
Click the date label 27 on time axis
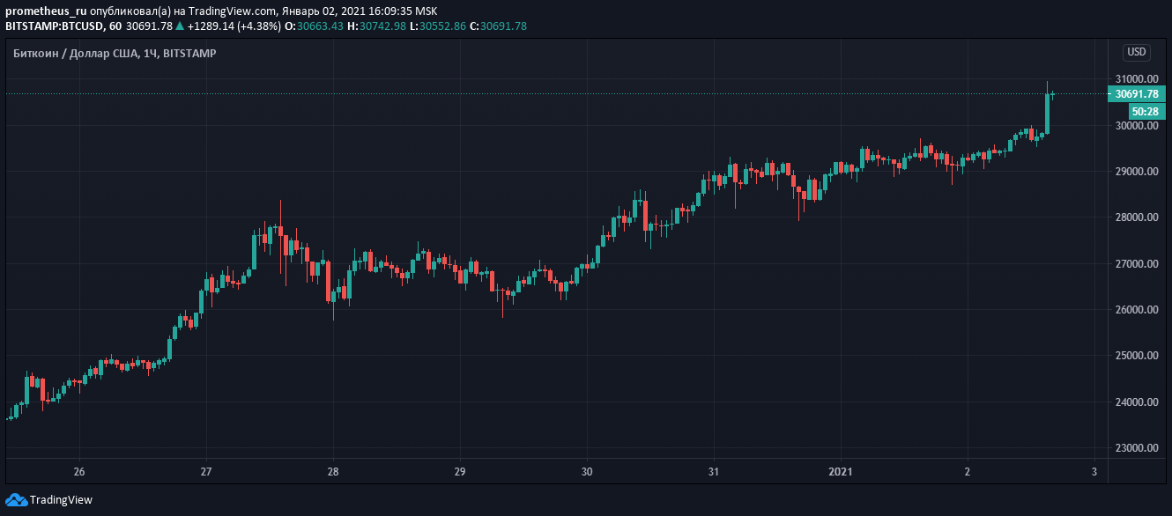(205, 471)
